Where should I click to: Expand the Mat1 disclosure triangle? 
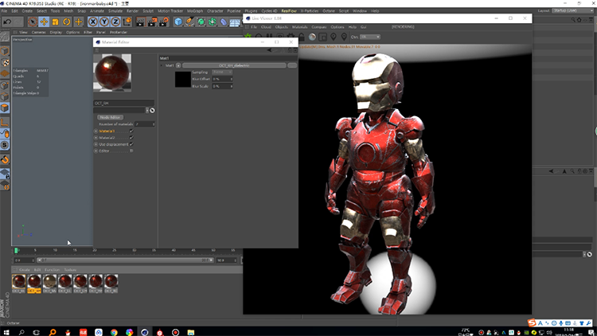162,65
